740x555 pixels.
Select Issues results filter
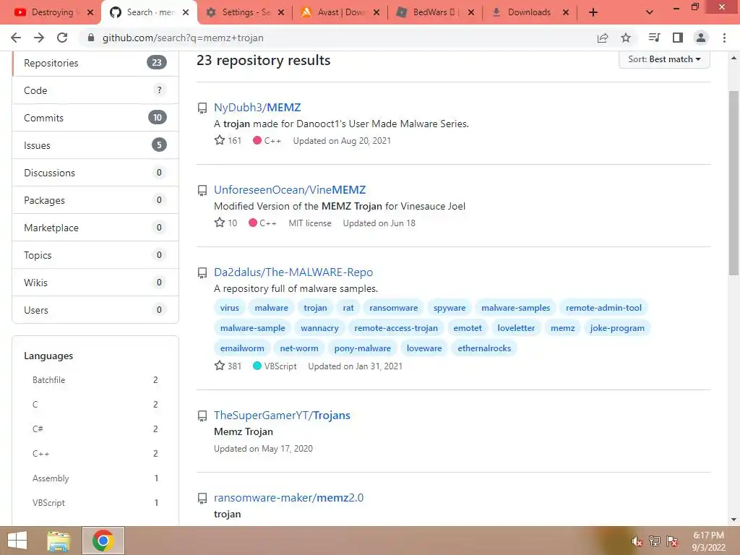coord(95,145)
